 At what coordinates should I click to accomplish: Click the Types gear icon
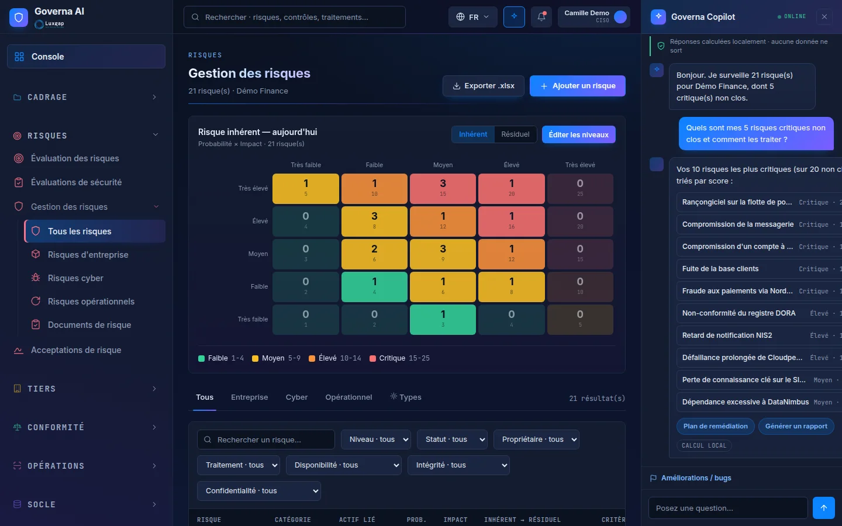pyautogui.click(x=394, y=396)
